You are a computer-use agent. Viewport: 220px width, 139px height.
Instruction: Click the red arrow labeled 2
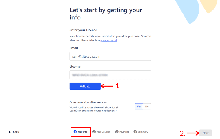pyautogui.click(x=192, y=133)
